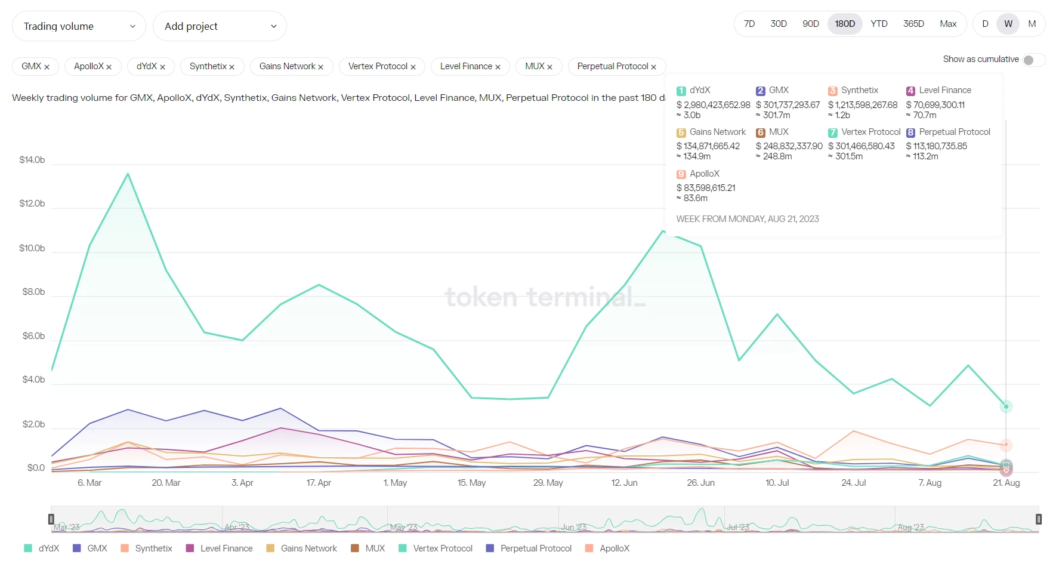
Task: Click the 26. Jun x-axis label
Action: [700, 483]
